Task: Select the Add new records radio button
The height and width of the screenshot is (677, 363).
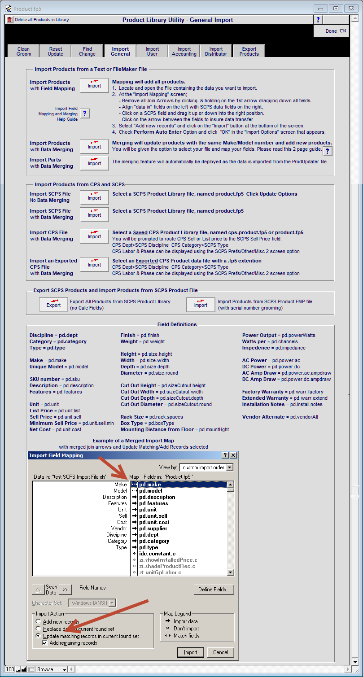Action: (39, 622)
